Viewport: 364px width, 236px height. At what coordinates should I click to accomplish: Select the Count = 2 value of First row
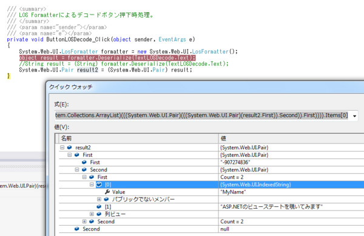pos(232,177)
